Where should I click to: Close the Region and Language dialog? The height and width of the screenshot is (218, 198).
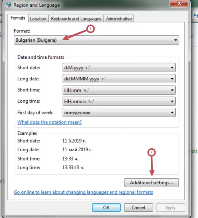pos(179,3)
